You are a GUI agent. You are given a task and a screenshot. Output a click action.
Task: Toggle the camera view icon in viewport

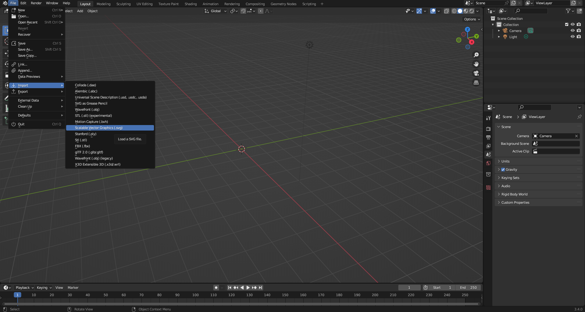click(x=476, y=73)
